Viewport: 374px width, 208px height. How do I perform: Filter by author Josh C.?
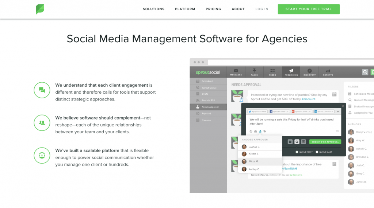[x=356, y=165]
